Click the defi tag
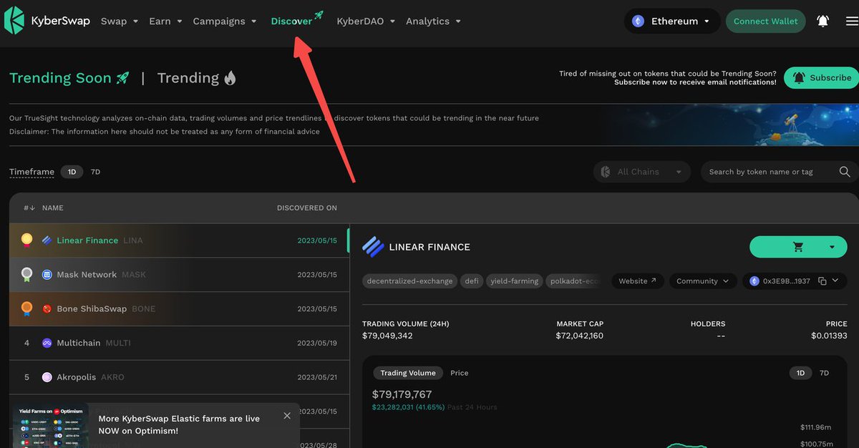 [x=472, y=281]
